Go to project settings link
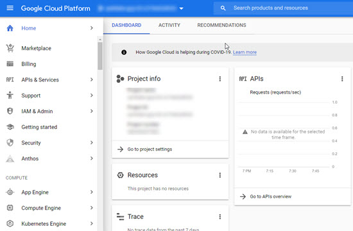 [150, 150]
